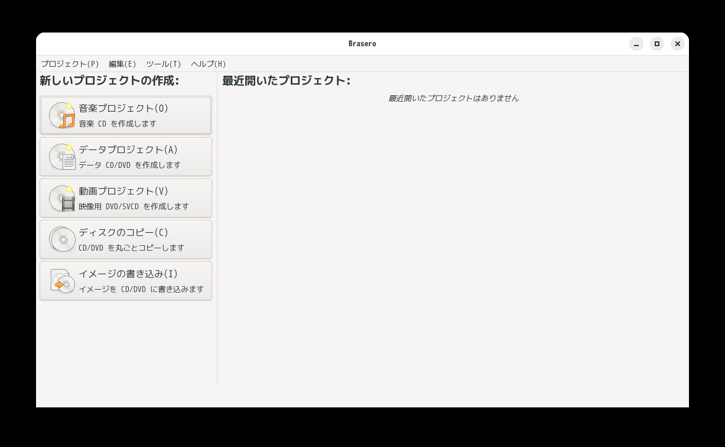Close the Brasero window
The image size is (725, 447).
(x=678, y=44)
